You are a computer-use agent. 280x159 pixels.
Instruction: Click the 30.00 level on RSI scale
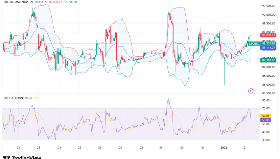267,140
